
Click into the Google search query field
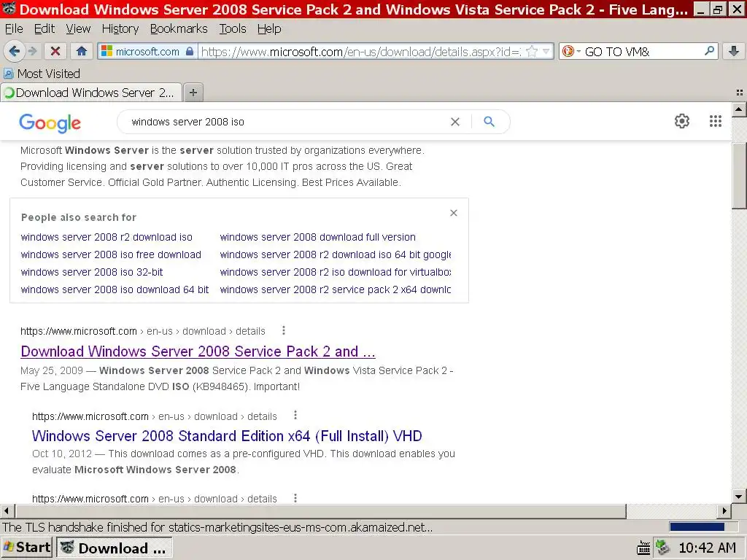pyautogui.click(x=286, y=122)
